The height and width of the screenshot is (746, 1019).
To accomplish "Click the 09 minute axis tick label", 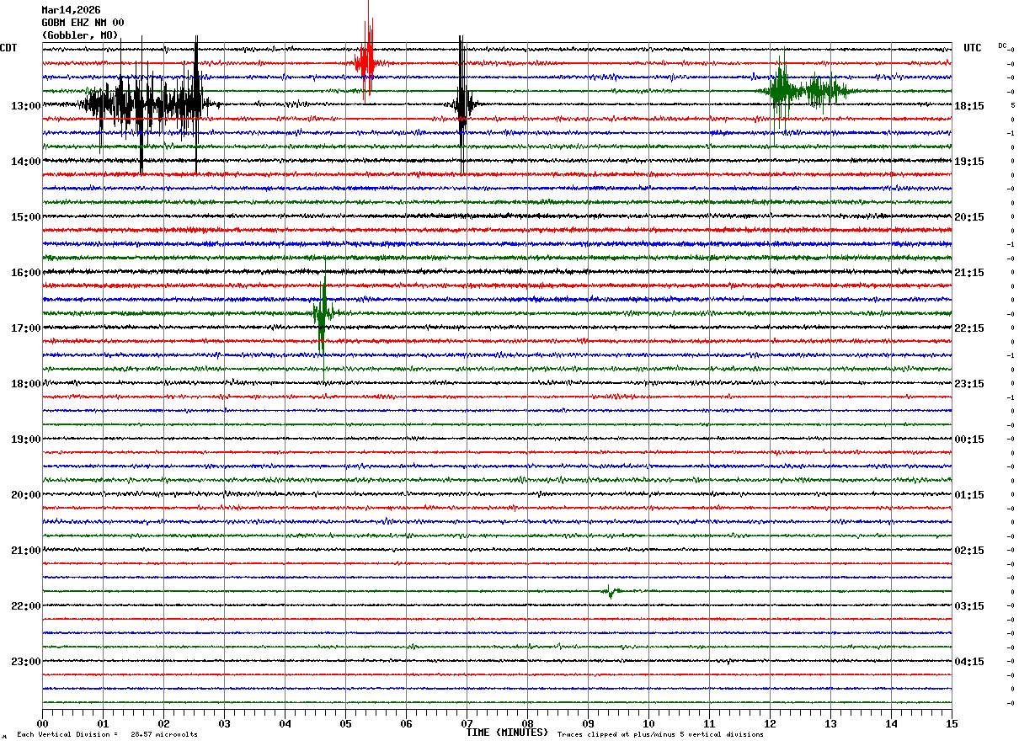I will point(588,723).
